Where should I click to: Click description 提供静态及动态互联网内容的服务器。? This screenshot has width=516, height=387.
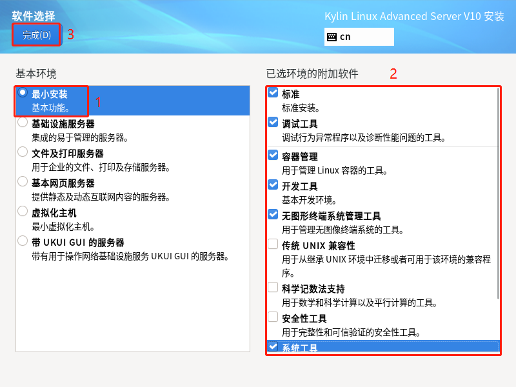101,197
